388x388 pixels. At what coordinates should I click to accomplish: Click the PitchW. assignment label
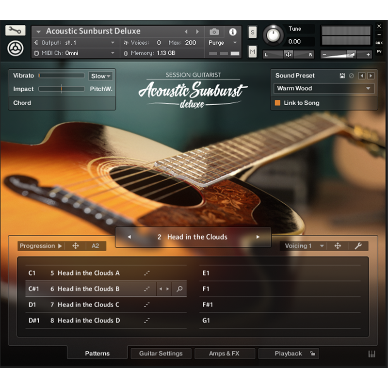click(101, 89)
